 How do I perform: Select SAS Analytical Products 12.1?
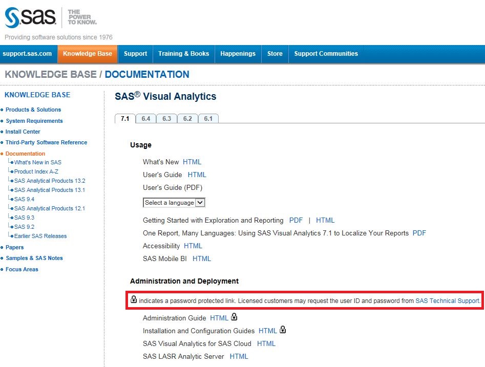pyautogui.click(x=50, y=209)
